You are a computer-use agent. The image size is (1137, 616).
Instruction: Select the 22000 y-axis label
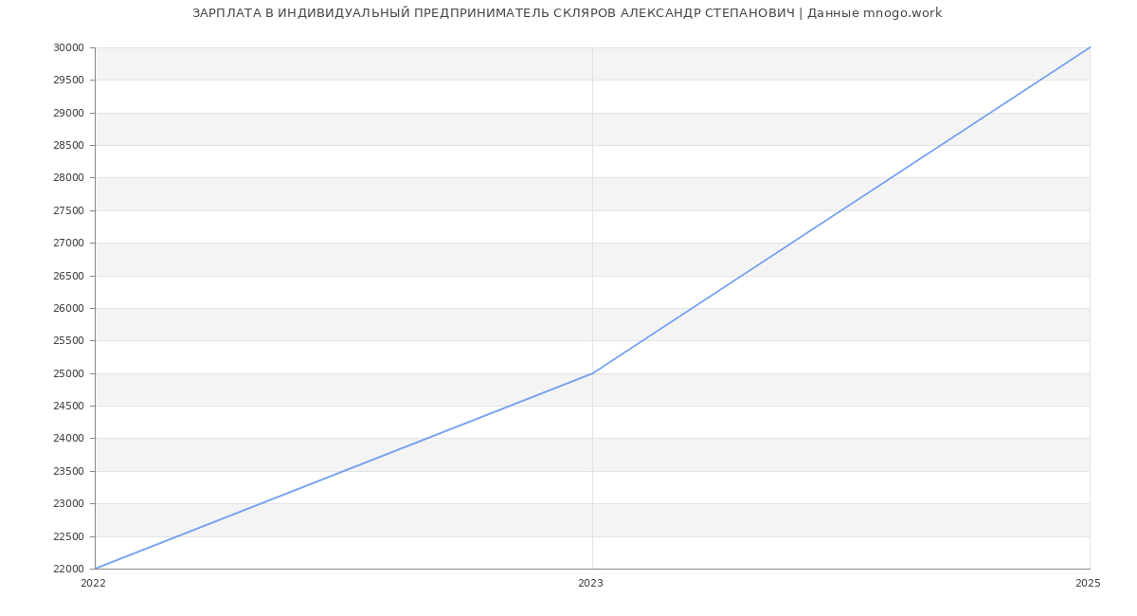[x=68, y=569]
